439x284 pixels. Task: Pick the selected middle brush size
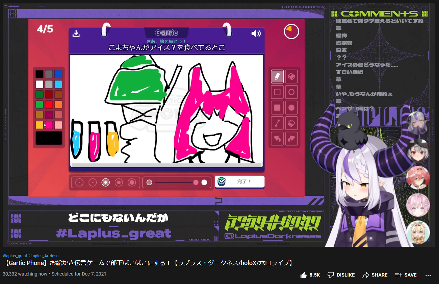coord(106,183)
